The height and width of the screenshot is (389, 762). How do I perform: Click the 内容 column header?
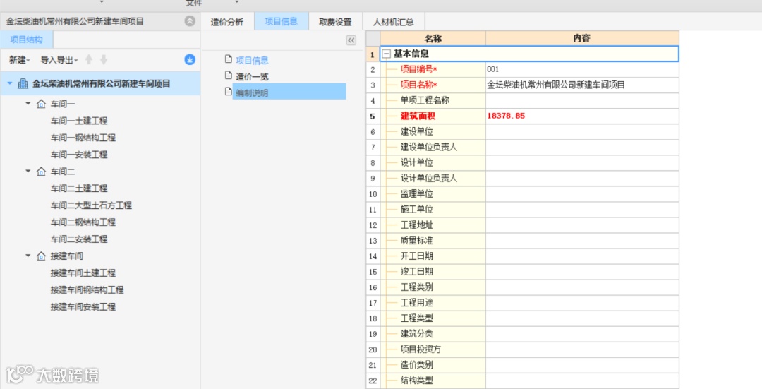[x=582, y=38]
